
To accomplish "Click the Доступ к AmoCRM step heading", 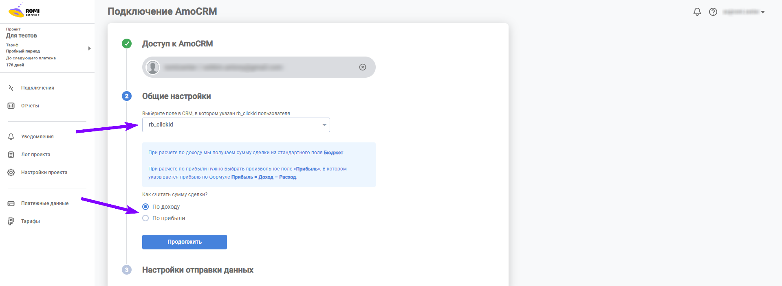I will (177, 44).
